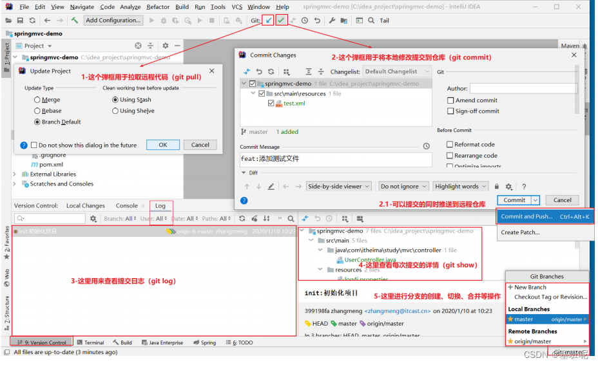Image resolution: width=598 pixels, height=365 pixels.
Task: Enable Reformat code checkbox
Action: click(450, 144)
